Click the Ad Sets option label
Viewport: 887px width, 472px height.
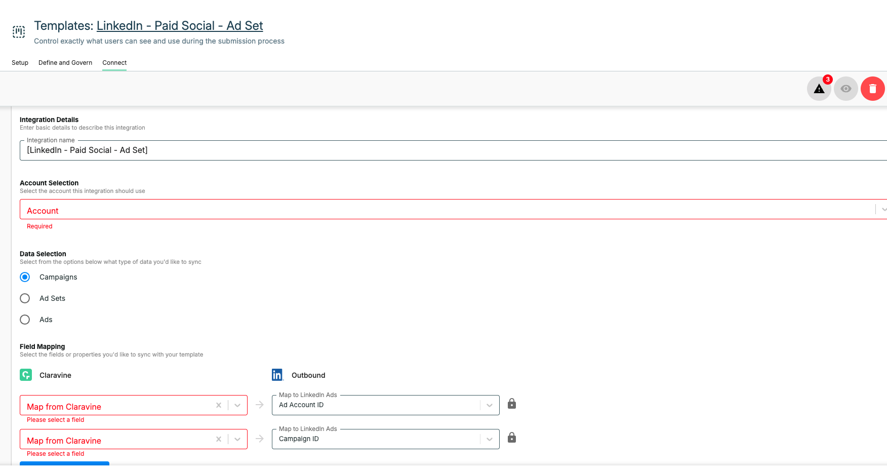[52, 298]
